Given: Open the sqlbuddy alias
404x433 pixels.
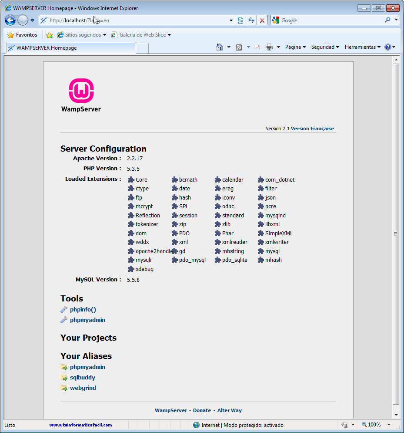Looking at the screenshot, I should tap(83, 378).
